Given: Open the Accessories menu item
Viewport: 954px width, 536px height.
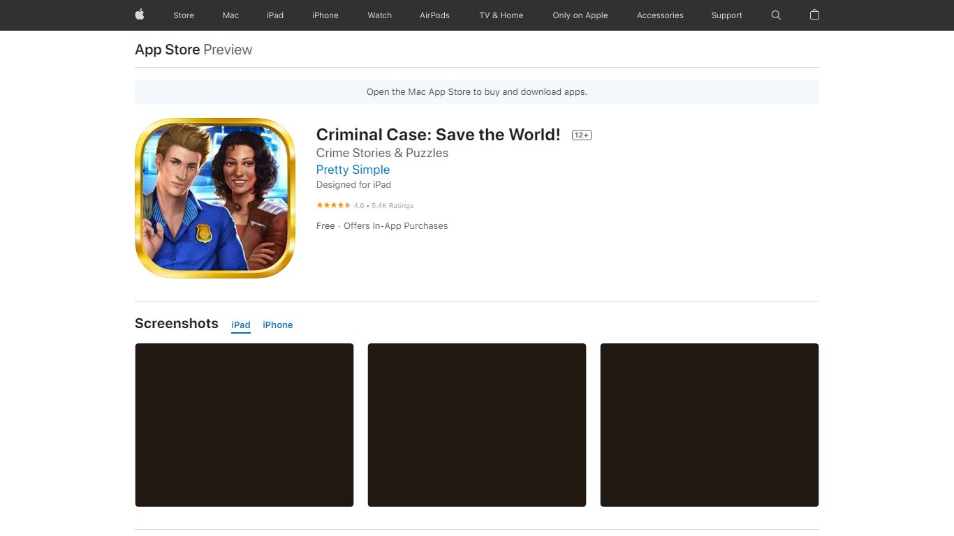Looking at the screenshot, I should [660, 15].
